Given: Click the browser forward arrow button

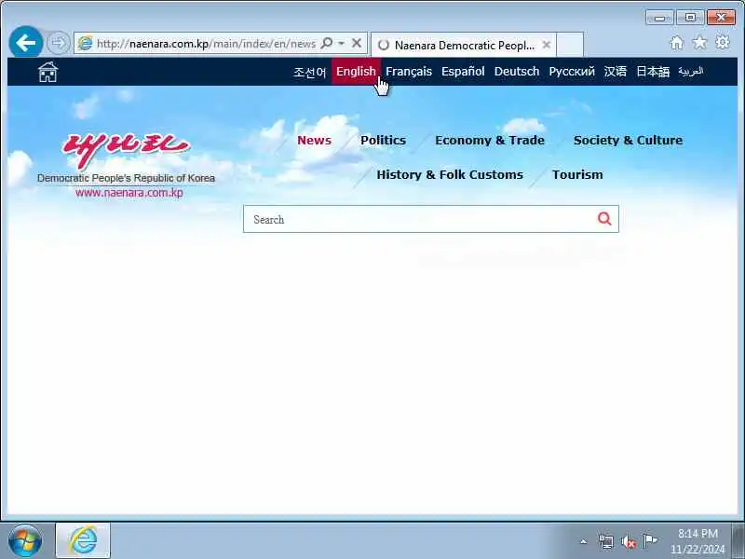Looking at the screenshot, I should [x=59, y=43].
